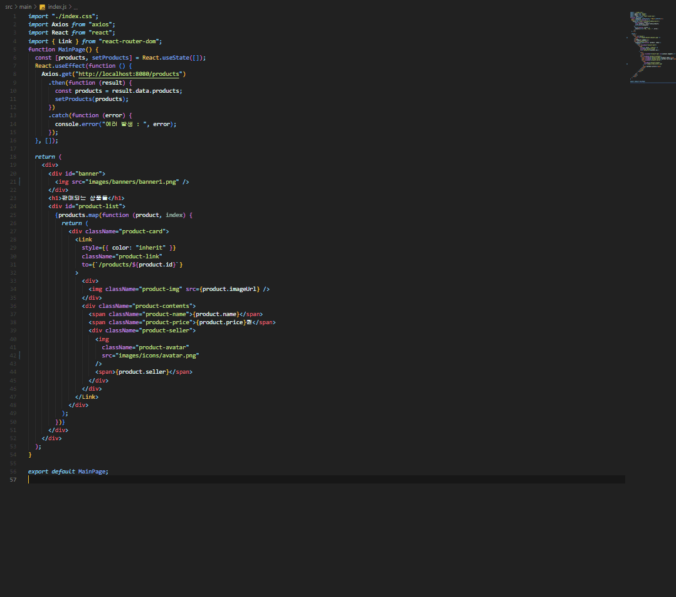Click the useState call
676x597 pixels.
(x=176, y=58)
